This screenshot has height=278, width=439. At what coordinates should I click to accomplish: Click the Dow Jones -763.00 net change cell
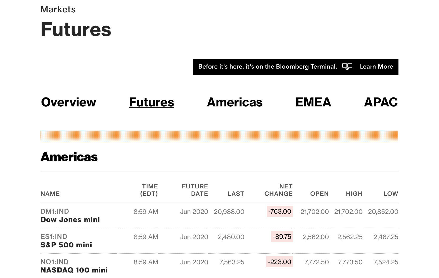pos(280,212)
